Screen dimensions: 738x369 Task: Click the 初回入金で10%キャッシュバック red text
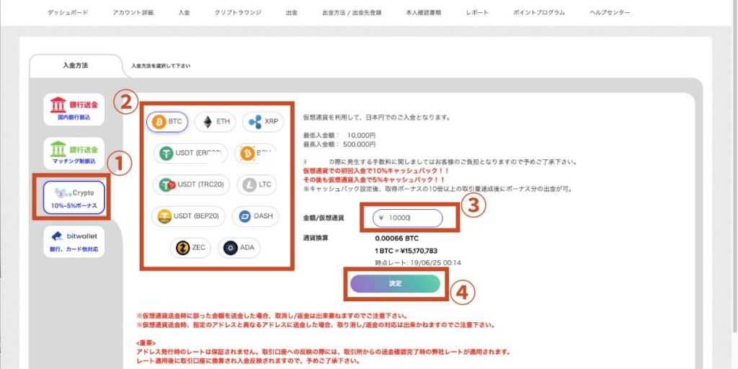(376, 172)
